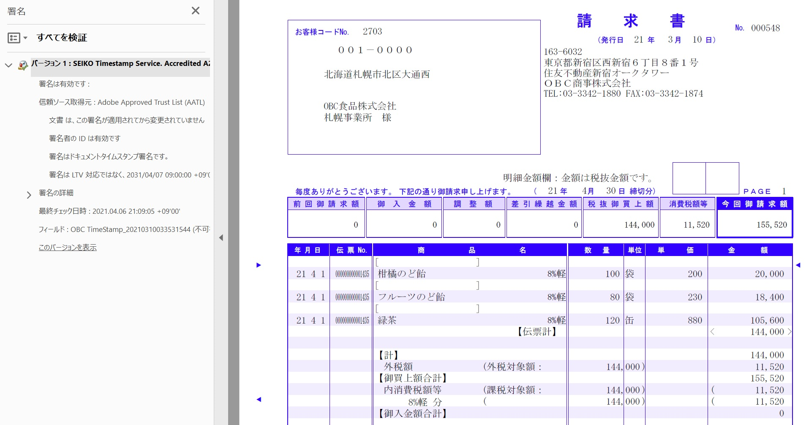Click the blue right arrow beside the invoice table
Screen dimensions: 809x425
coord(259,265)
